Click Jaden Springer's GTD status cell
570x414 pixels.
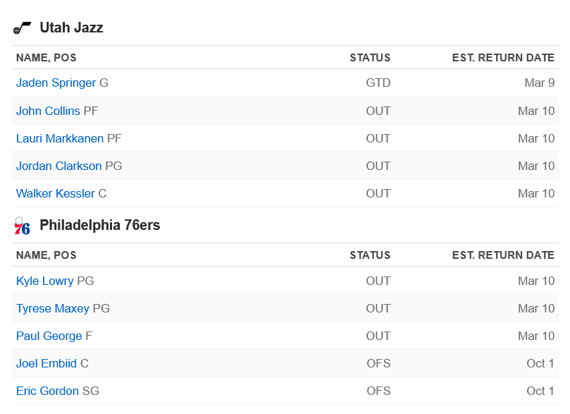point(378,83)
